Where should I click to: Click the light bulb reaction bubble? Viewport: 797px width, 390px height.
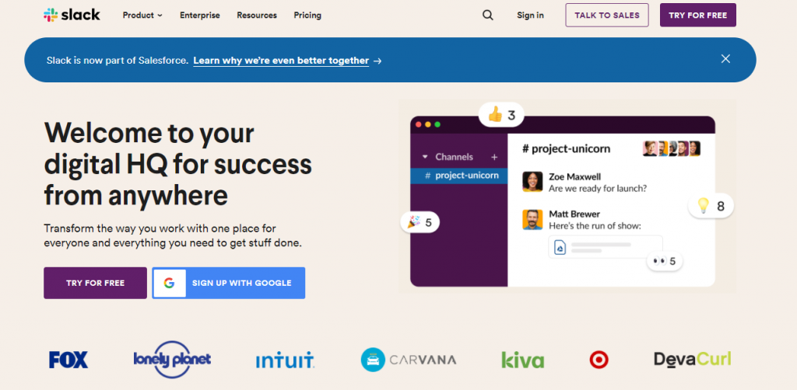tap(711, 206)
